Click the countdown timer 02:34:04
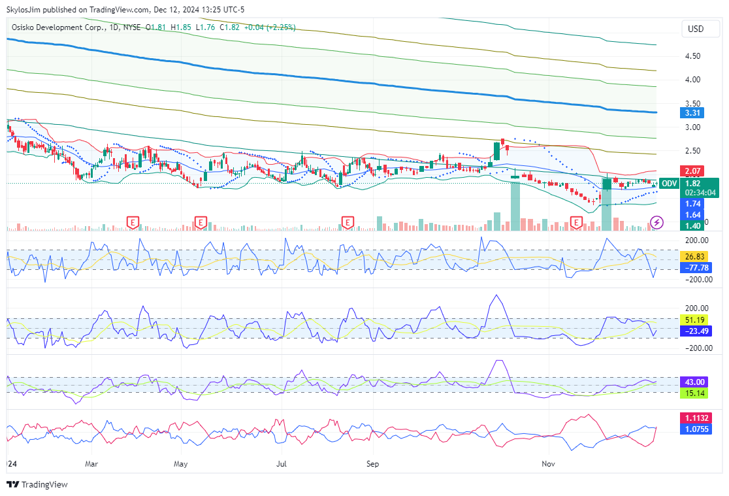This screenshot has width=729, height=496. coord(700,193)
